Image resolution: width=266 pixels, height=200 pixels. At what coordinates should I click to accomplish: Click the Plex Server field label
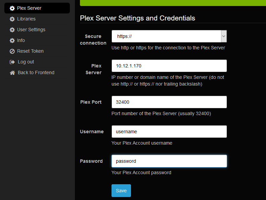coord(93,69)
